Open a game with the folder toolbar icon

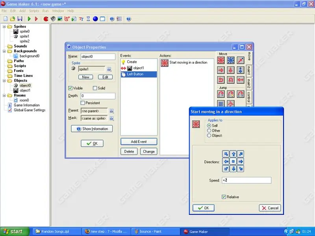click(x=13, y=19)
